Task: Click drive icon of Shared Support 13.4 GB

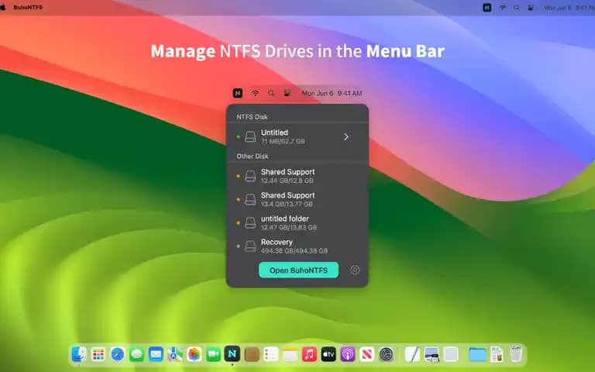Action: coord(250,200)
